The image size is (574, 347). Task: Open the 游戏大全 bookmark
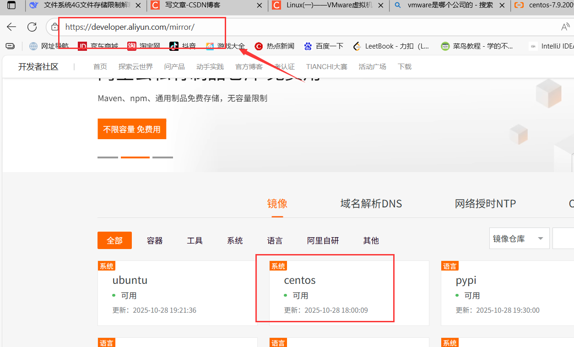click(225, 46)
